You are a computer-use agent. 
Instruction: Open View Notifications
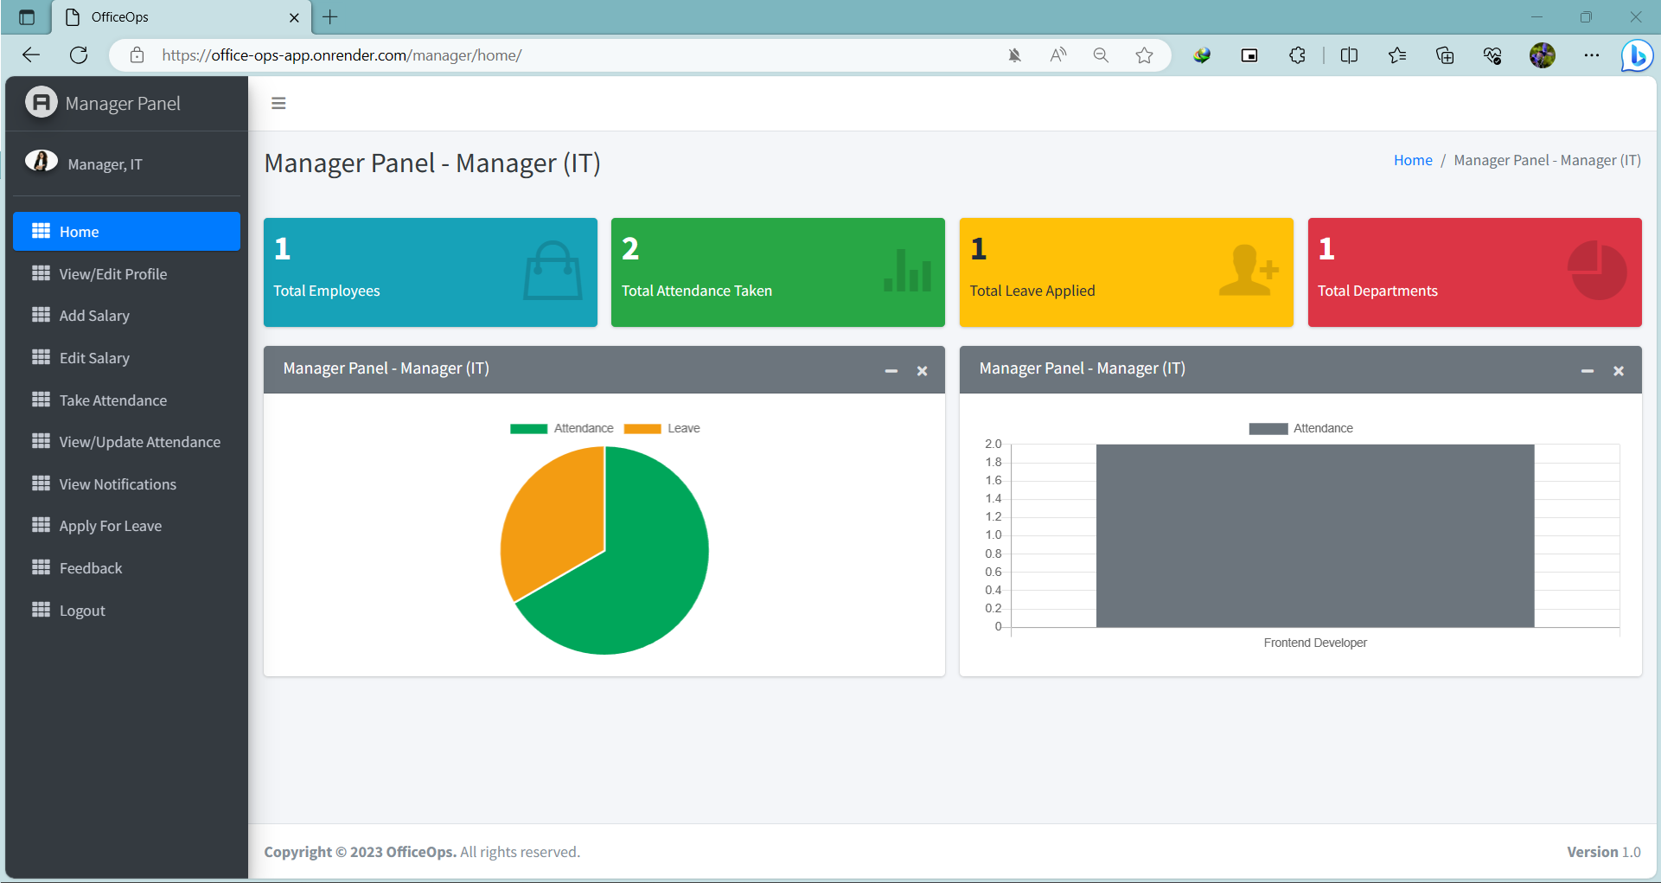click(126, 483)
